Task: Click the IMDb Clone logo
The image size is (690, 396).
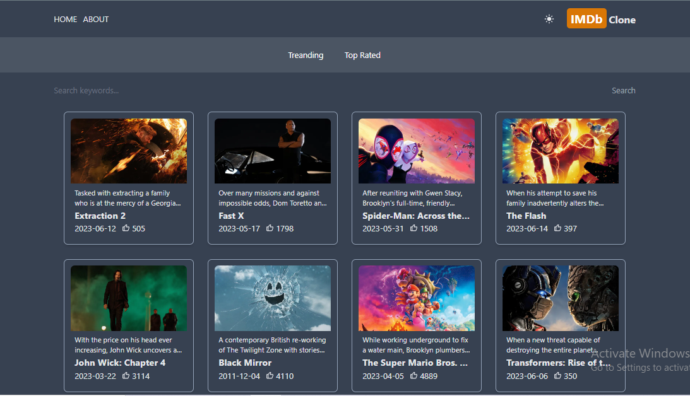Action: pyautogui.click(x=600, y=19)
